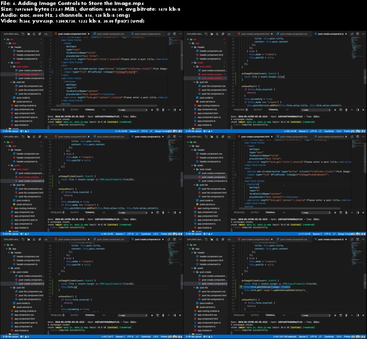Viewport: 367px width, 339px height.
Task: Delete the terminal in the 00:02:00 frame
Action: 347,110
